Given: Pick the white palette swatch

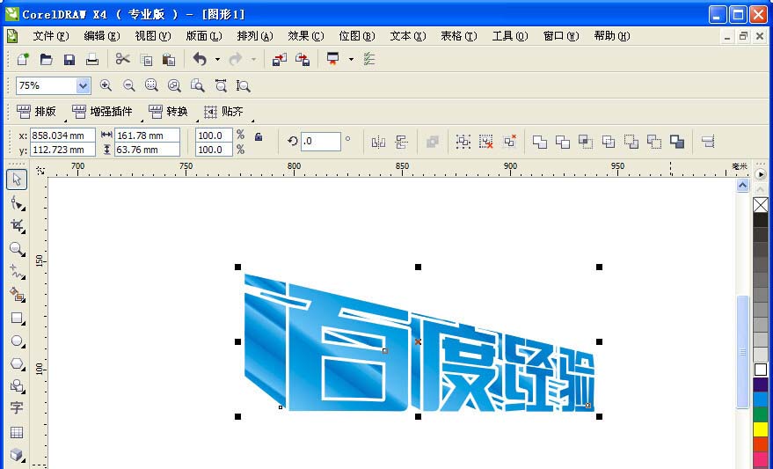Looking at the screenshot, I should (761, 370).
